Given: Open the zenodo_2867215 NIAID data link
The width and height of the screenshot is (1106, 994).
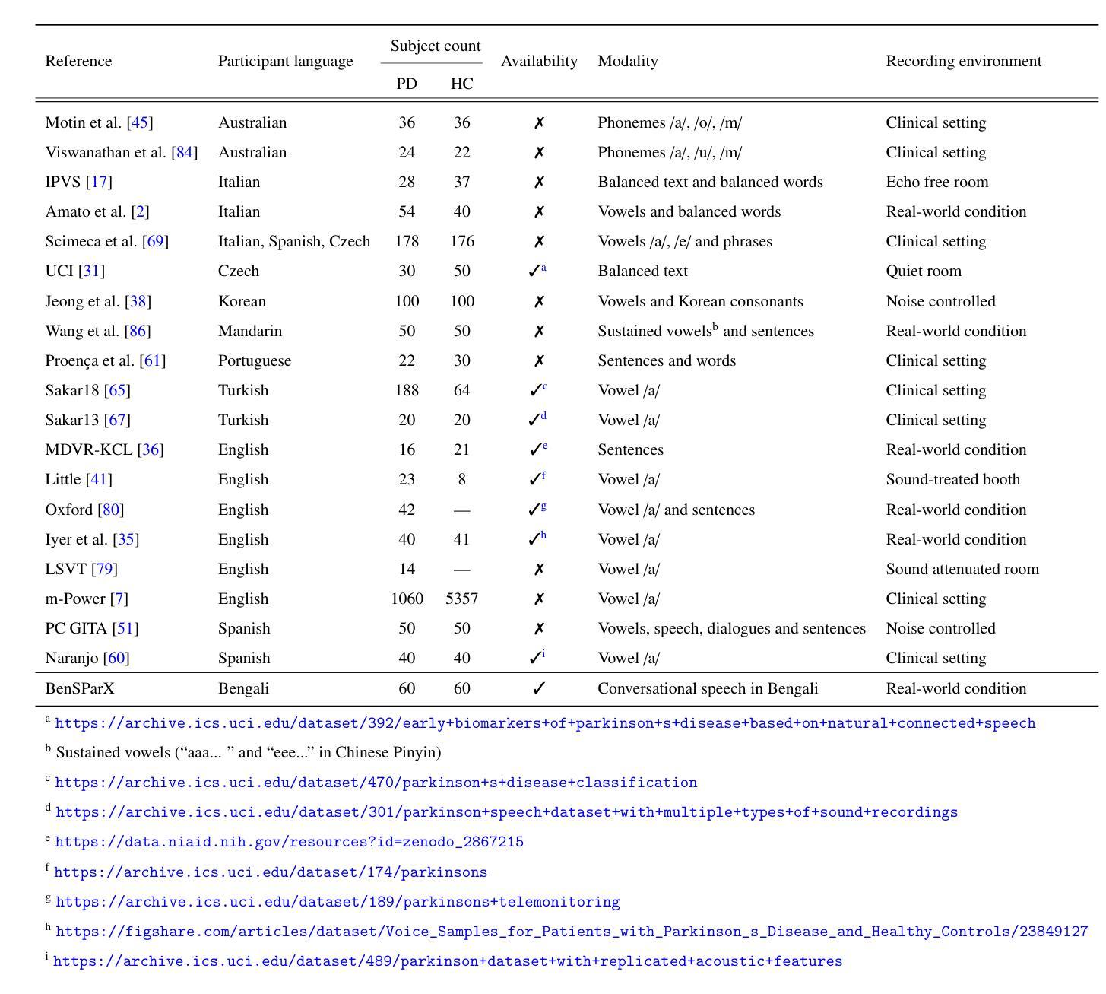Looking at the screenshot, I should click(289, 842).
